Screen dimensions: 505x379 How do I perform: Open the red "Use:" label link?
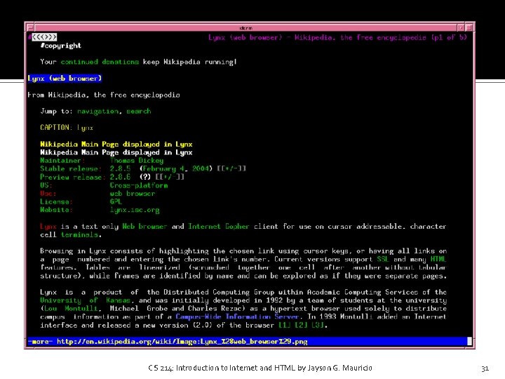pos(48,194)
